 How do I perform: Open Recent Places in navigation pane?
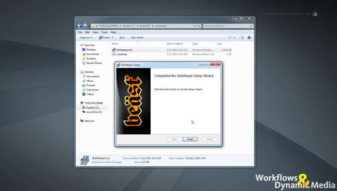(x=94, y=63)
